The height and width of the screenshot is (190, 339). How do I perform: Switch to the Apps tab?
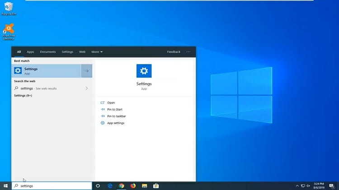pos(30,52)
